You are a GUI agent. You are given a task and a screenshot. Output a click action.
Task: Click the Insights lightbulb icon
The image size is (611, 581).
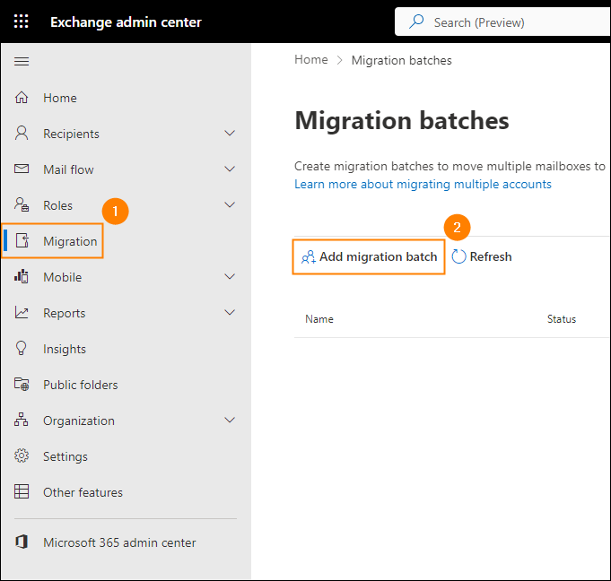click(x=21, y=348)
